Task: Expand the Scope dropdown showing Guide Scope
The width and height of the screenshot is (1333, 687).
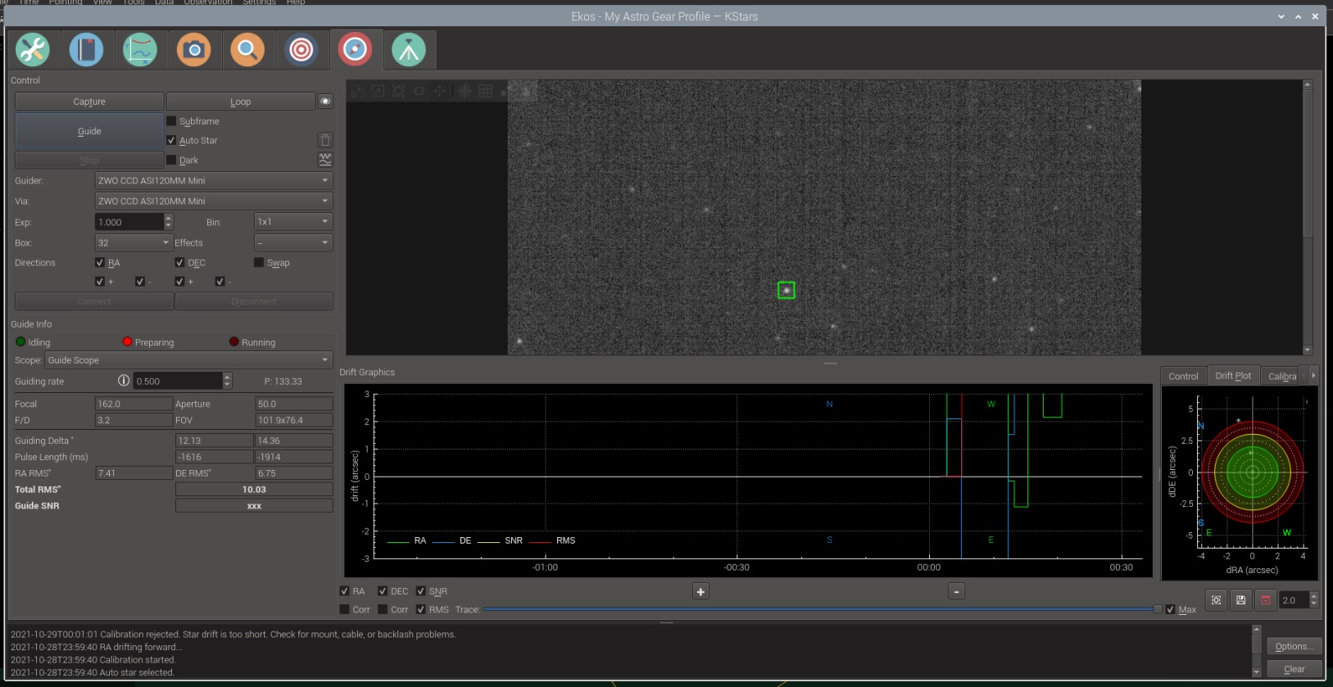Action: [188, 360]
